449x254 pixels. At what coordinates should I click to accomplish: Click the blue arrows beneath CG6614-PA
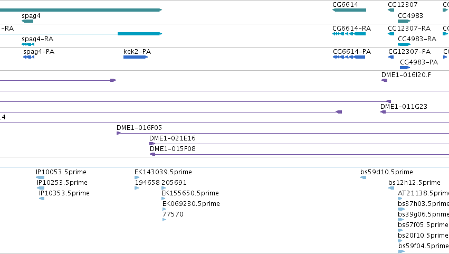[x=349, y=57]
